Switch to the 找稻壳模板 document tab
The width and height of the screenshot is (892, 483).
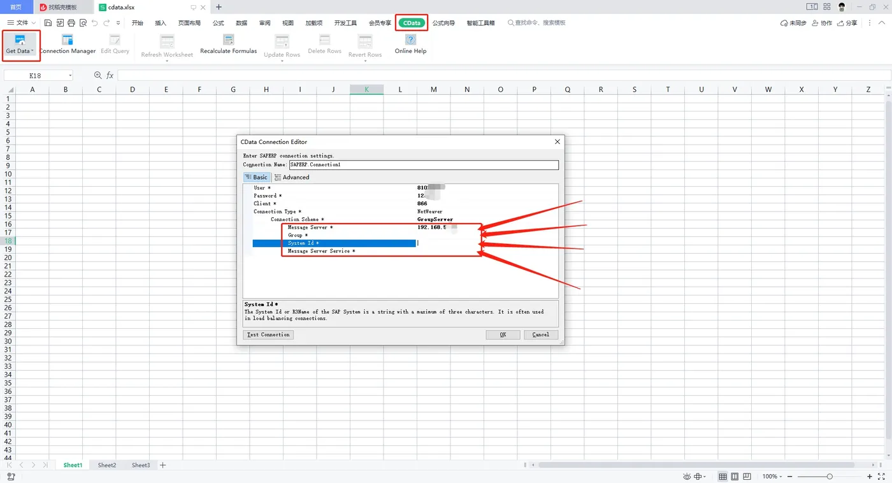62,7
